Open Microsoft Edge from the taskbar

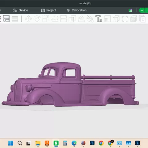coord(74,143)
